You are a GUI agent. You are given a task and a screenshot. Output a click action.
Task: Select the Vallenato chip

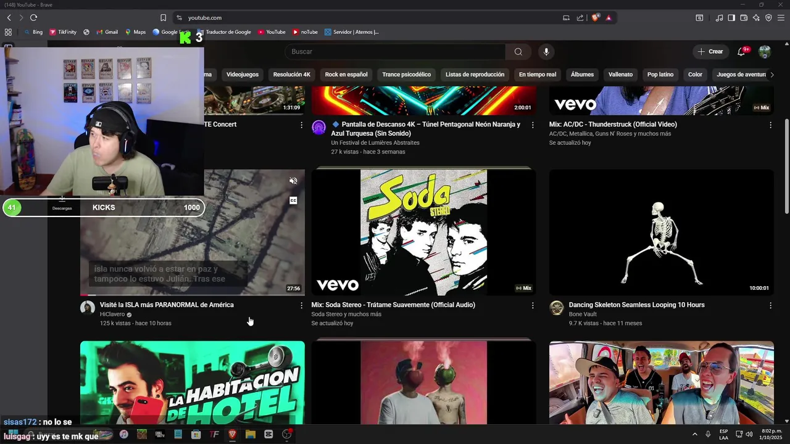point(620,75)
